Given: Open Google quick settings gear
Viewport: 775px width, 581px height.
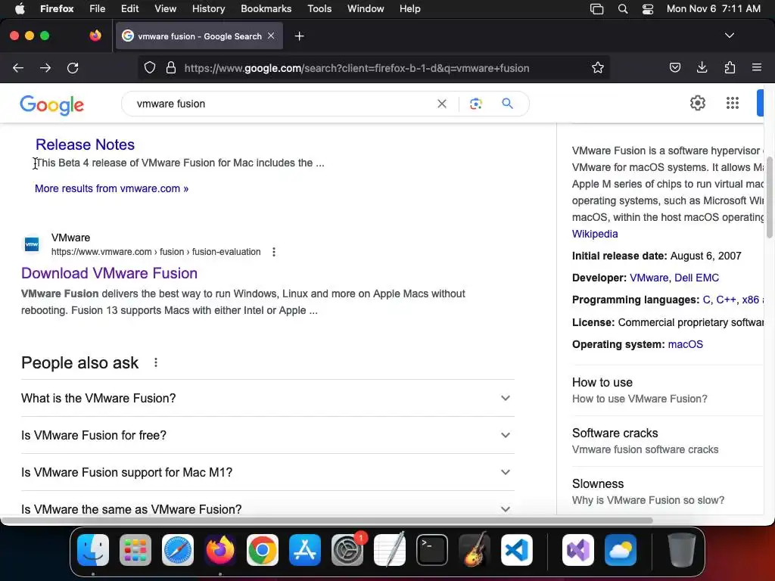Looking at the screenshot, I should click(x=697, y=103).
